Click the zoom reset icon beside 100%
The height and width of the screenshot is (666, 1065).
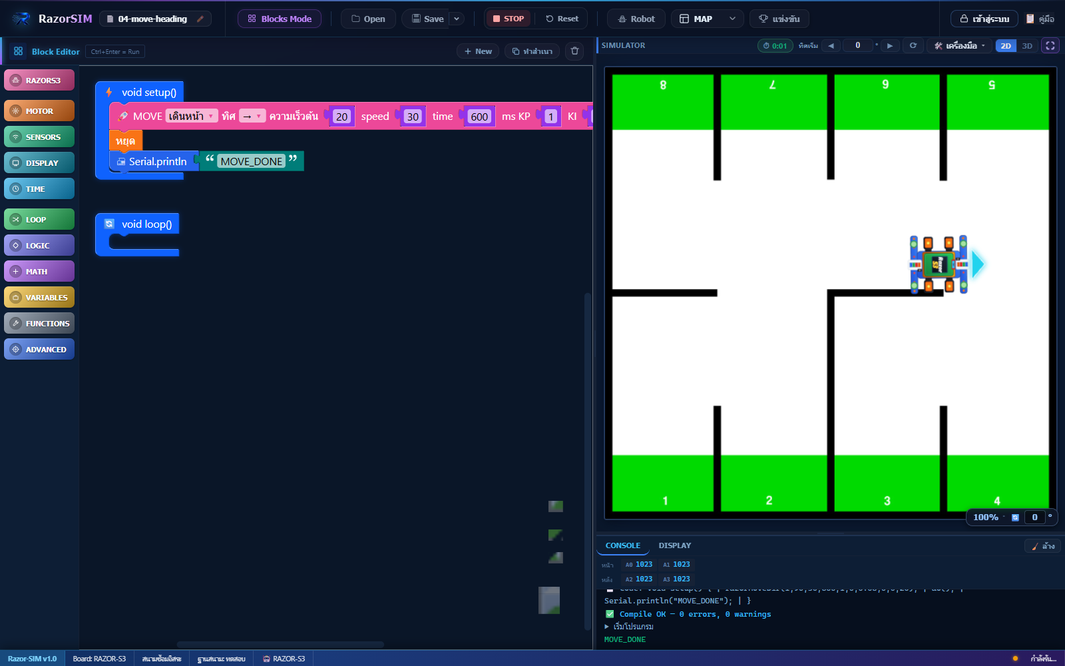pyautogui.click(x=1015, y=517)
